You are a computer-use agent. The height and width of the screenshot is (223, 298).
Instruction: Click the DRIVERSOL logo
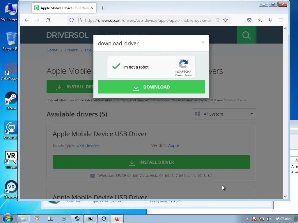pyautogui.click(x=68, y=35)
